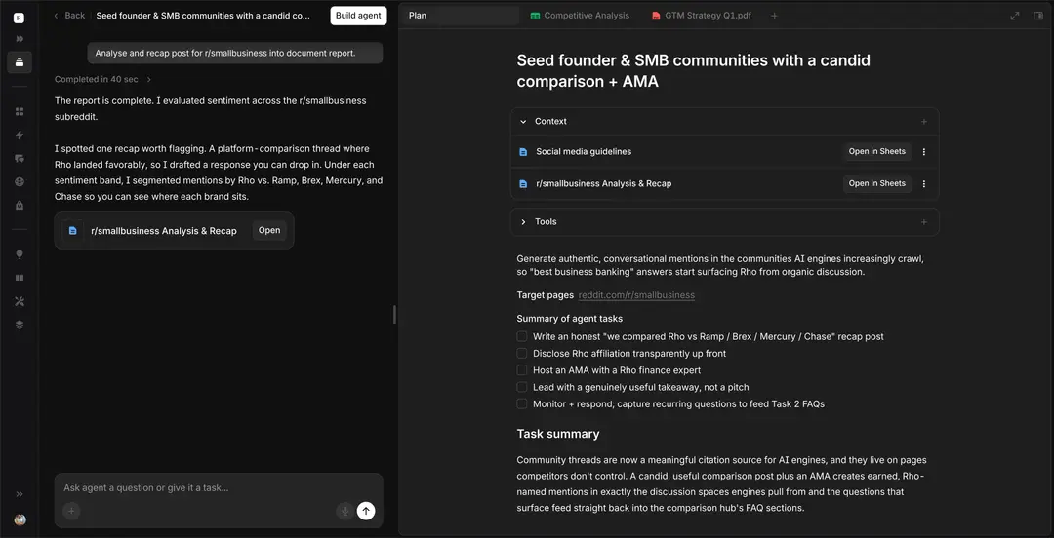Open the stacked layers icon in sidebar
Screen dimensions: 1054x538
[x=19, y=325]
